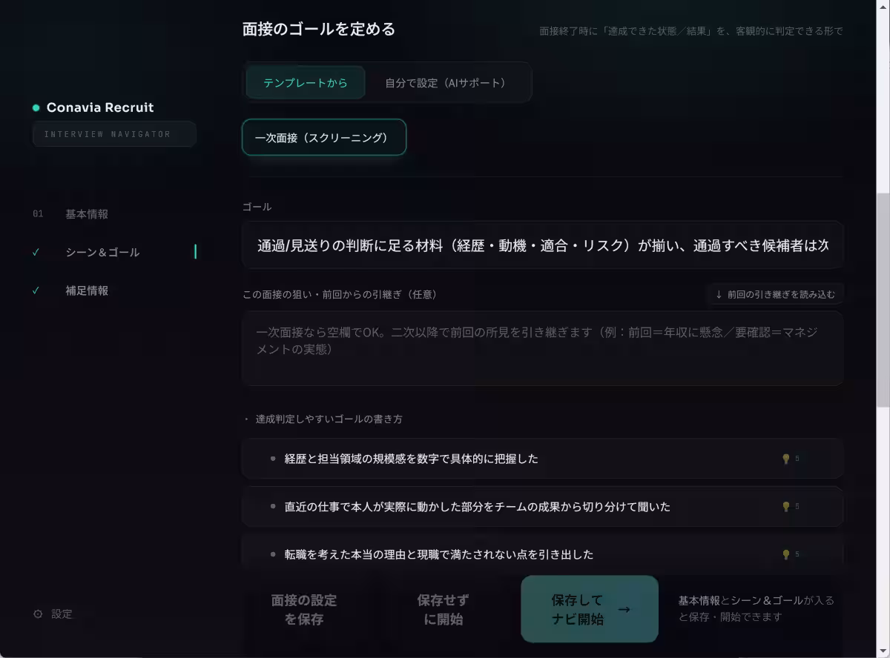Click arrow icon on 保存してナビ開始 button
Screen dimensions: 890x658
point(624,609)
